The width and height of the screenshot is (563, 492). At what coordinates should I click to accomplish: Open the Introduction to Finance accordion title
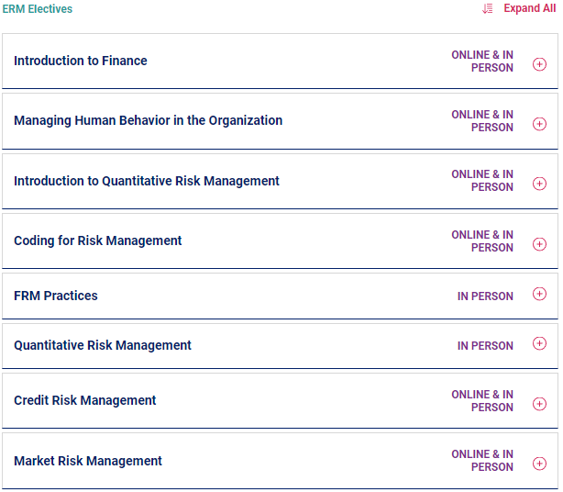click(81, 61)
